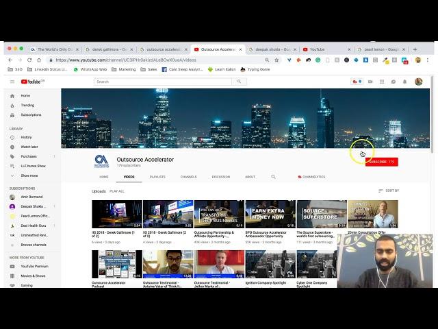Open the Linkedin Status U... bookmarks folder

[x=47, y=69]
